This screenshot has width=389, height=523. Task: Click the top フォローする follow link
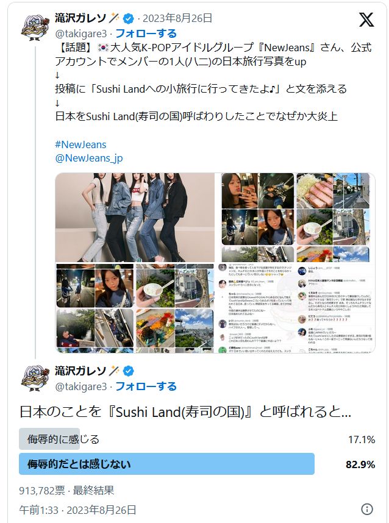click(146, 34)
